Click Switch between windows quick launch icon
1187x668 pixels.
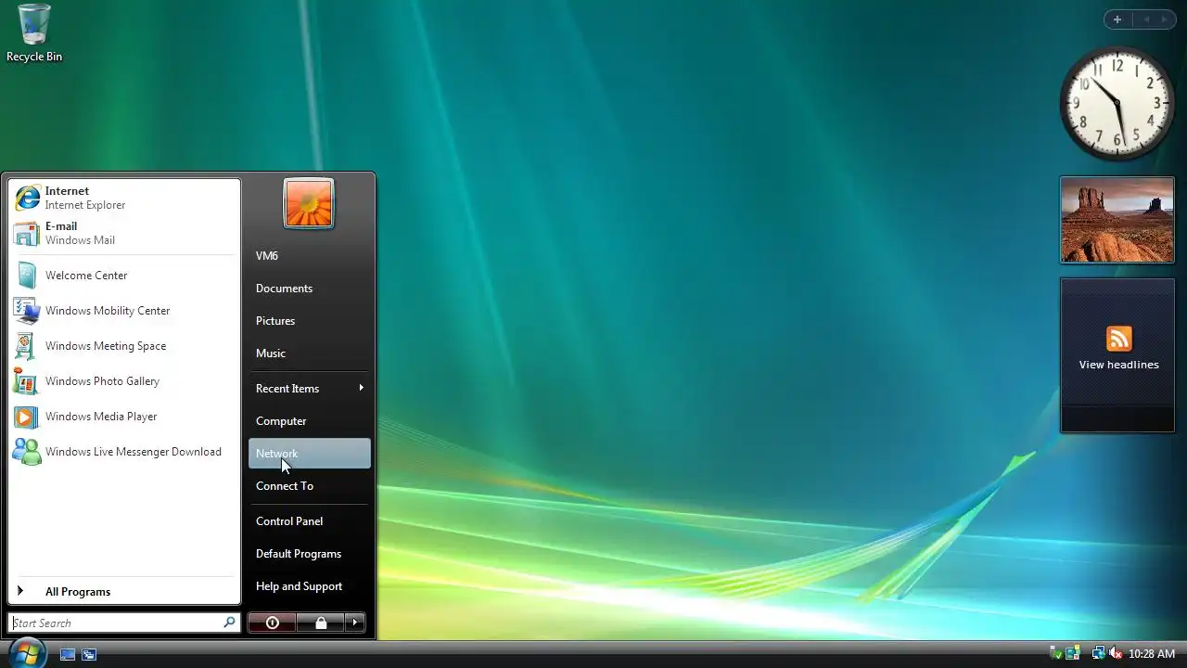coord(89,654)
